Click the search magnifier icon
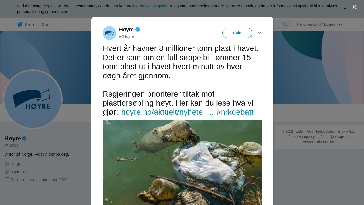364x205 pixels. (285, 24)
